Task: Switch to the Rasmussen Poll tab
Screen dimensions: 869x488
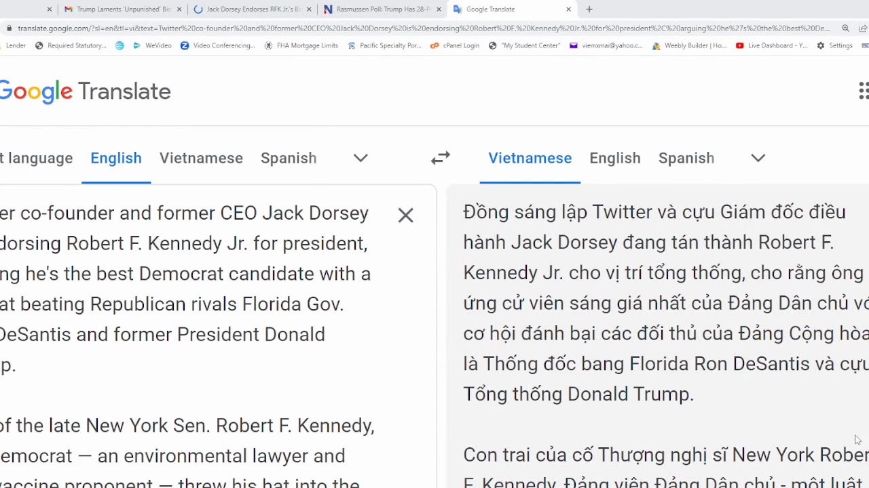Action: (x=378, y=9)
